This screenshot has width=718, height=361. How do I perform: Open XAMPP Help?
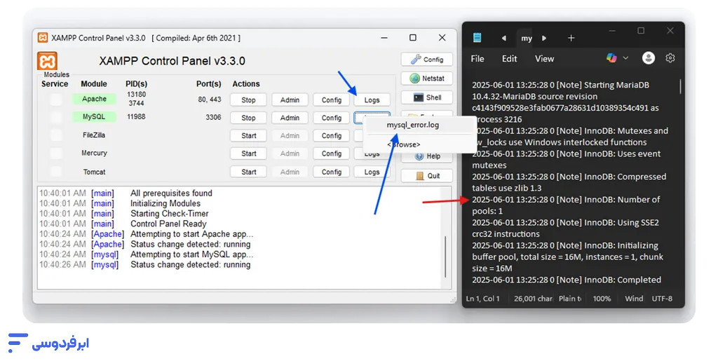click(427, 156)
